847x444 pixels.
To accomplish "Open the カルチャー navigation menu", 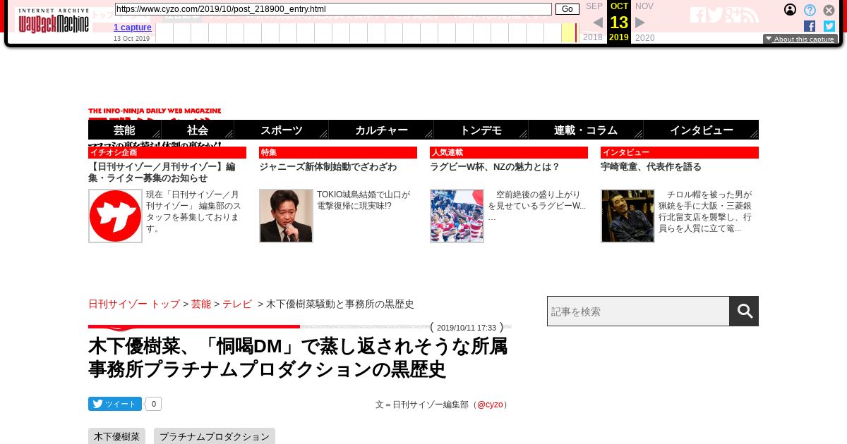I will (381, 130).
